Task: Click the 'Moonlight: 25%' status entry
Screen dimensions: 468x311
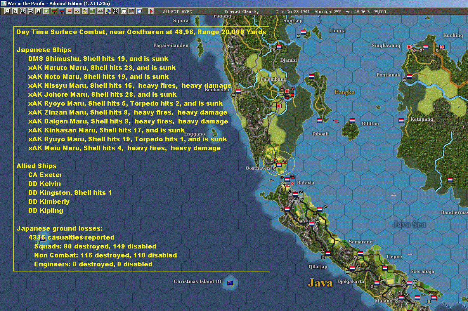Action: pyautogui.click(x=328, y=12)
